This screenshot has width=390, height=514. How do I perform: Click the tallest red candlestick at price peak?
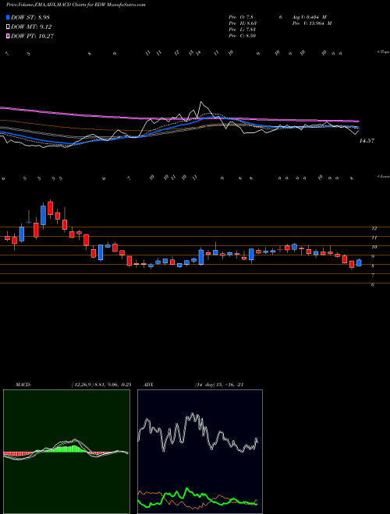tap(50, 208)
